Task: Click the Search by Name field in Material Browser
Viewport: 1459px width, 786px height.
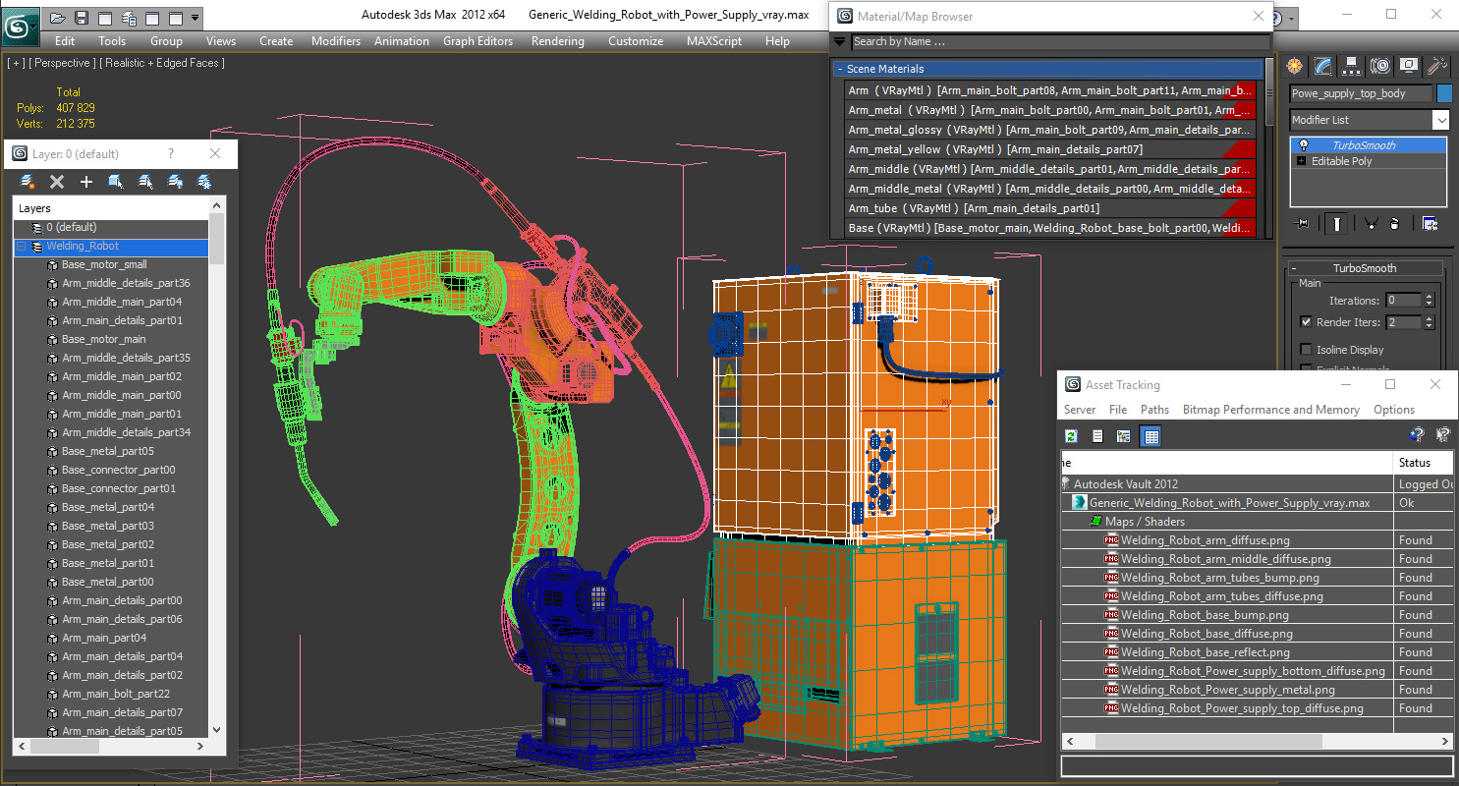Action: pos(1059,41)
